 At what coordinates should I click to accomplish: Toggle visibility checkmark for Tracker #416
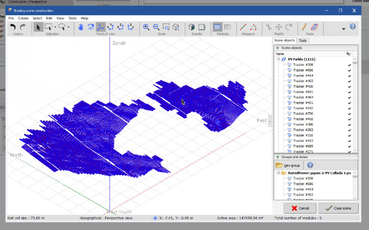350,119
